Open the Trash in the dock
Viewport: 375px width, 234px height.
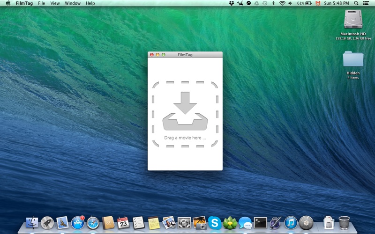(x=344, y=223)
